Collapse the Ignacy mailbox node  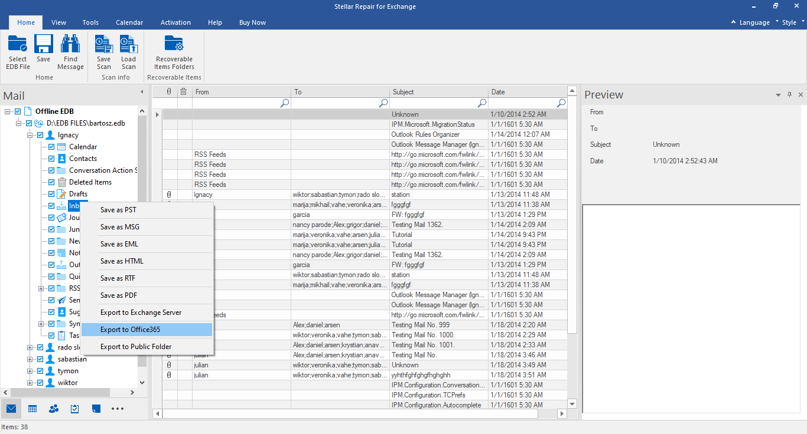(x=30, y=135)
